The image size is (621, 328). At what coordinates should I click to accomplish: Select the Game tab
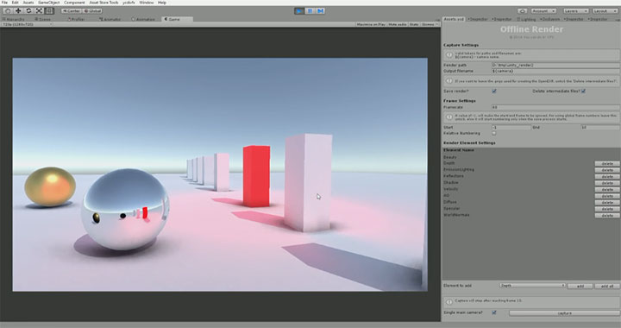[177, 19]
